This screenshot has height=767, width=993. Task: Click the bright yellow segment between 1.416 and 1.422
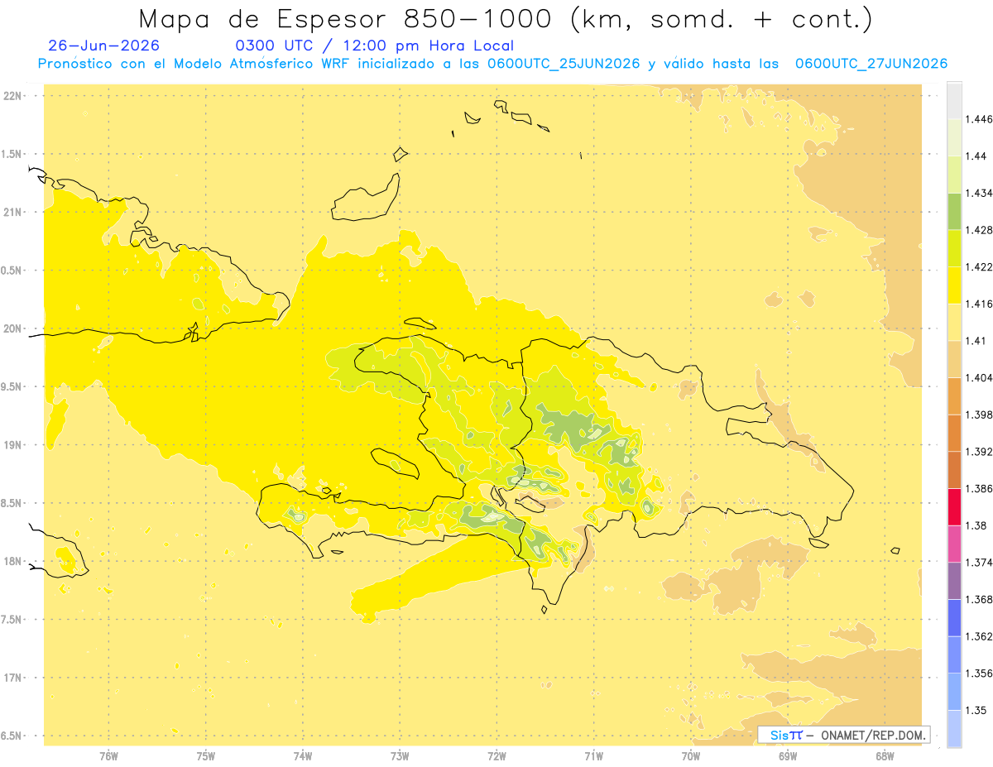click(x=954, y=285)
